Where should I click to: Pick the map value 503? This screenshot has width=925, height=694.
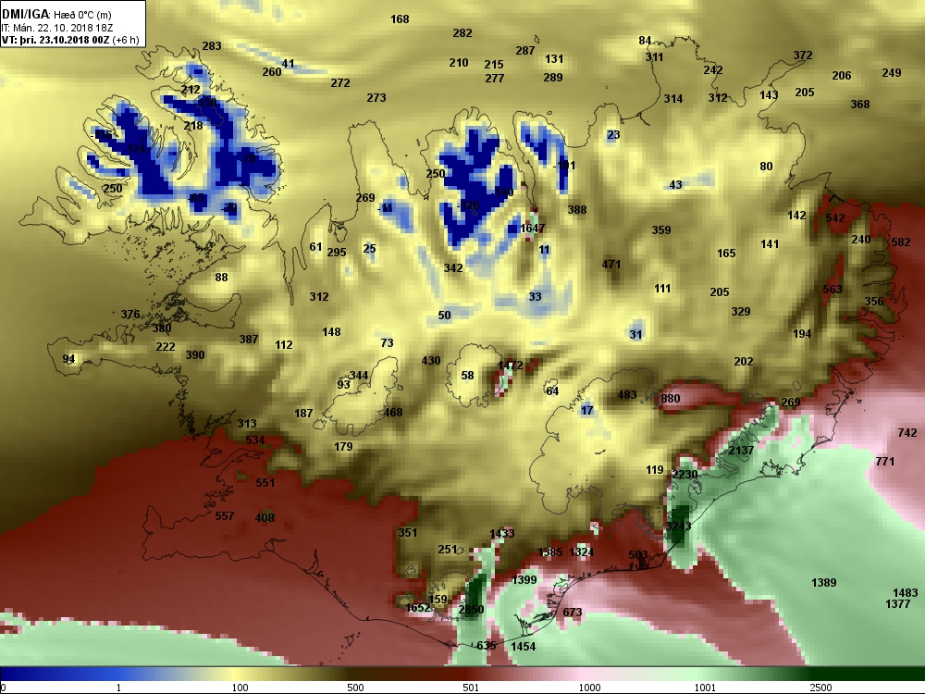pyautogui.click(x=637, y=555)
